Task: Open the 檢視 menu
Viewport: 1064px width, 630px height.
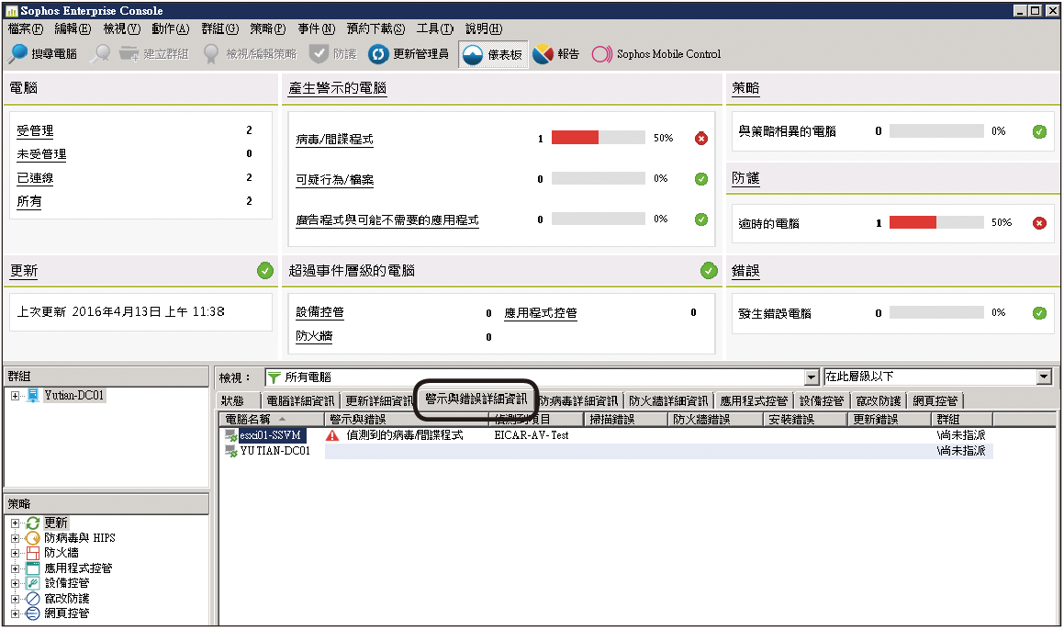Action: [x=121, y=28]
